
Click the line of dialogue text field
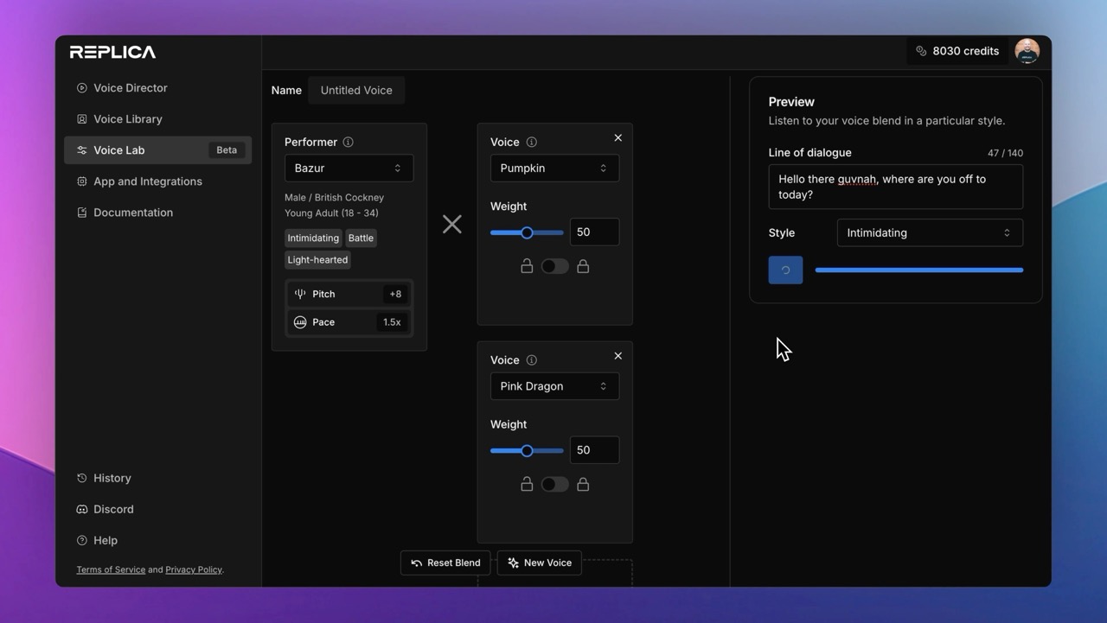895,187
